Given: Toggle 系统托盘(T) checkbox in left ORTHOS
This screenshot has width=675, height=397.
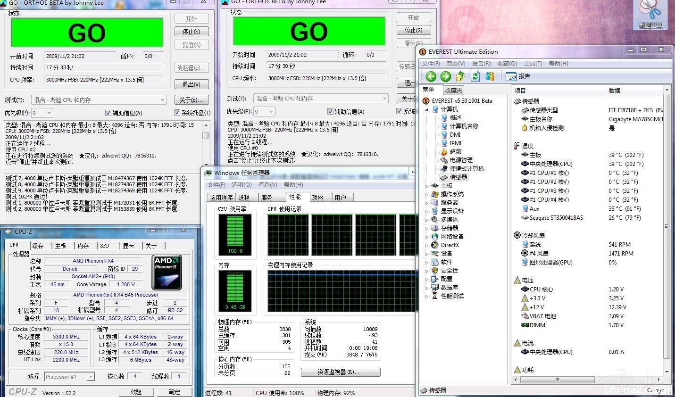Looking at the screenshot, I should click(177, 113).
